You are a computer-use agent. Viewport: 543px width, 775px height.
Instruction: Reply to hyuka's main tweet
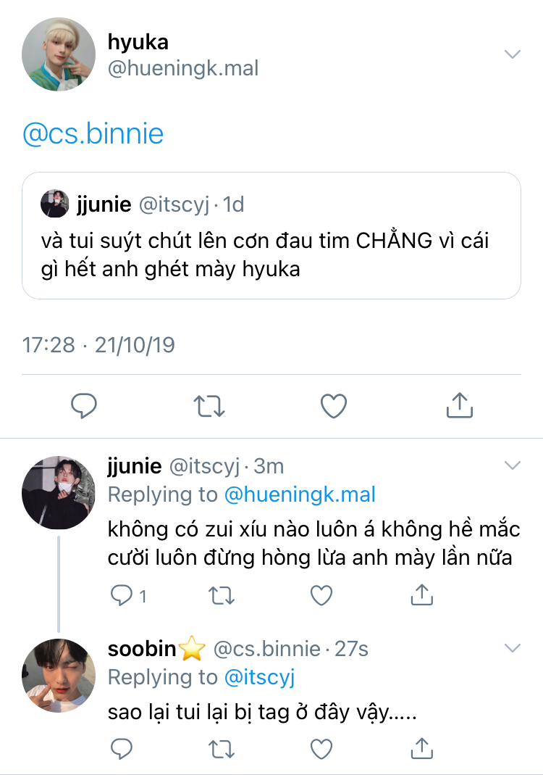[84, 406]
